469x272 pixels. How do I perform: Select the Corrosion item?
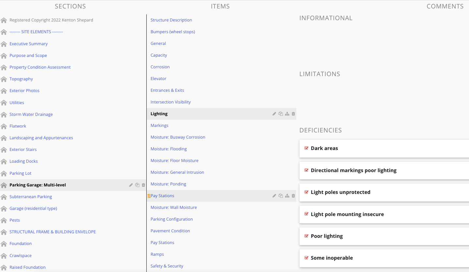click(x=160, y=67)
